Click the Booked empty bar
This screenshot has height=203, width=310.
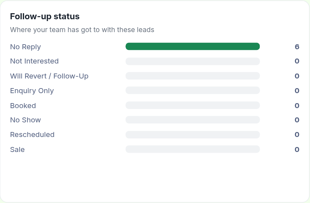[193, 105]
